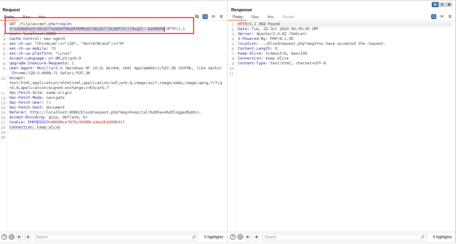
Task: Go to previous match in Response search
Action: [x=248, y=237]
